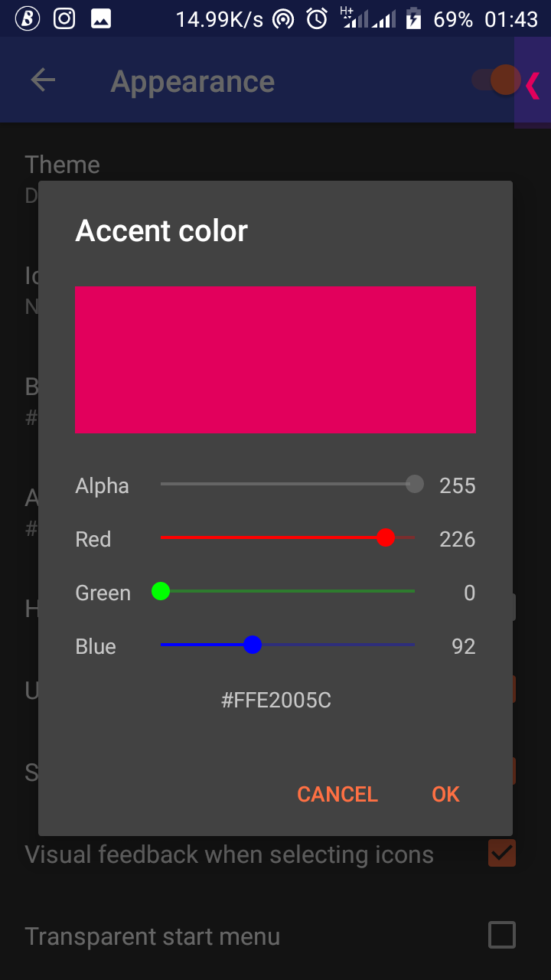
Task: Tap the Instagram notification icon
Action: [x=64, y=18]
